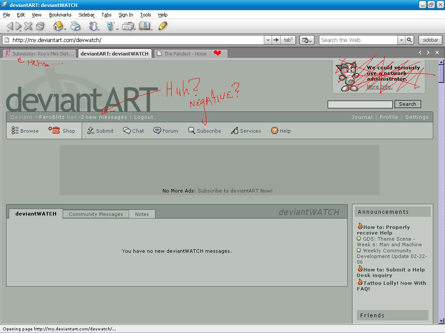Click the Forward navigation arrow
The height and width of the screenshot is (333, 445).
coord(19,26)
